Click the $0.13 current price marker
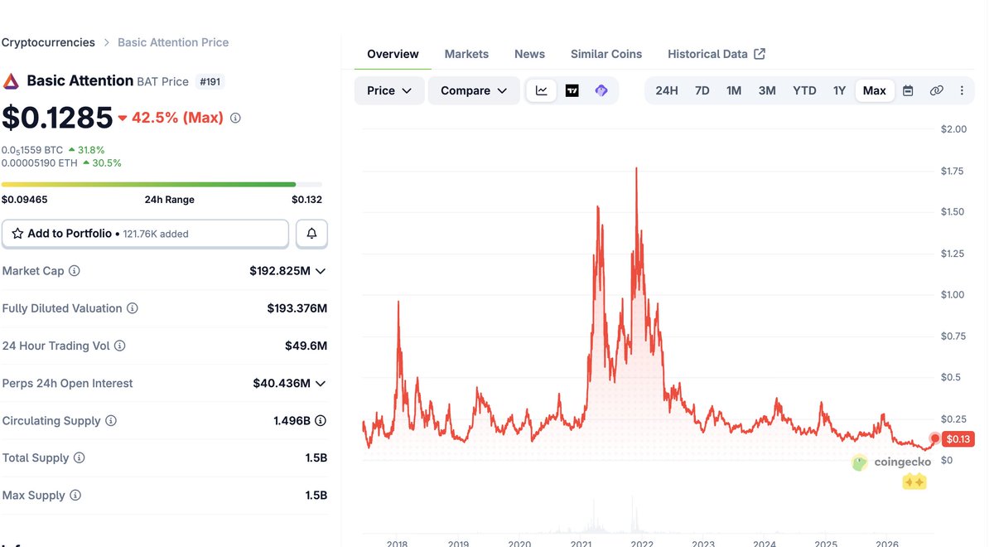The width and height of the screenshot is (994, 547). click(958, 438)
